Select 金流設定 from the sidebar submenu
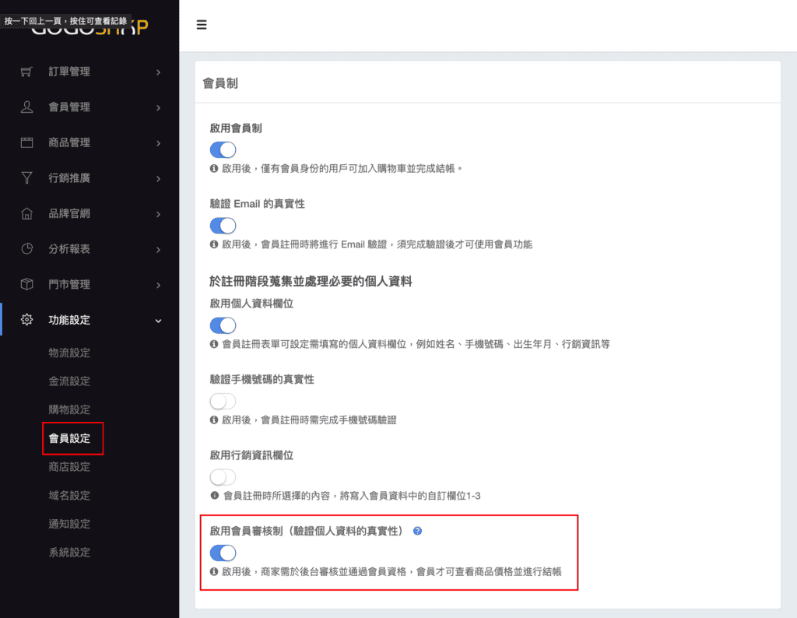The height and width of the screenshot is (618, 797). [69, 381]
